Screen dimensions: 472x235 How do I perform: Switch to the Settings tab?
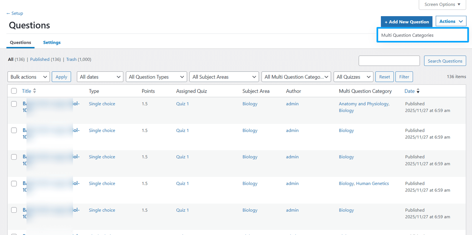[x=52, y=42]
